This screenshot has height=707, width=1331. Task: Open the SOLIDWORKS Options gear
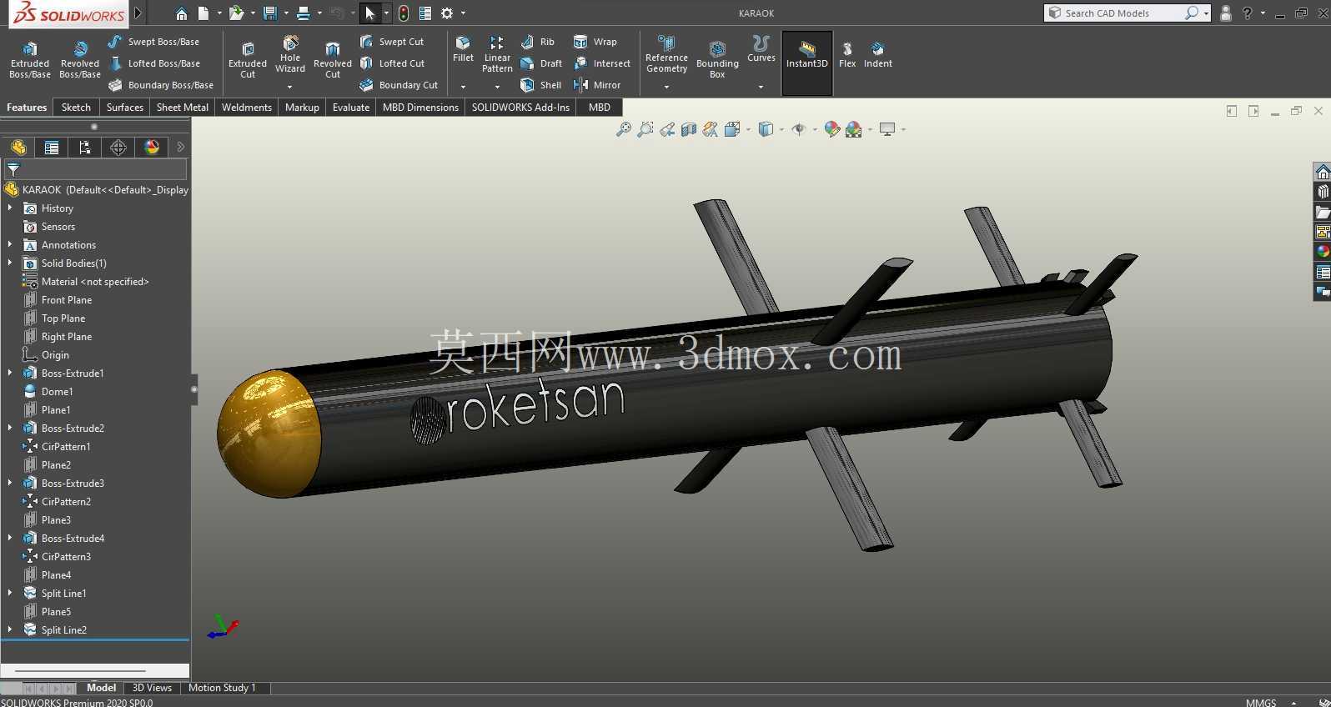click(447, 13)
